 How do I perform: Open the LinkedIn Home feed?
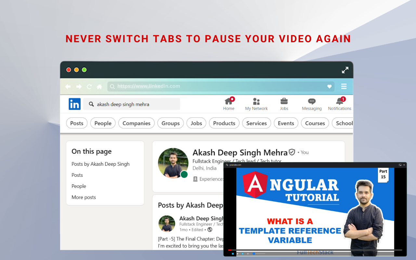click(228, 103)
